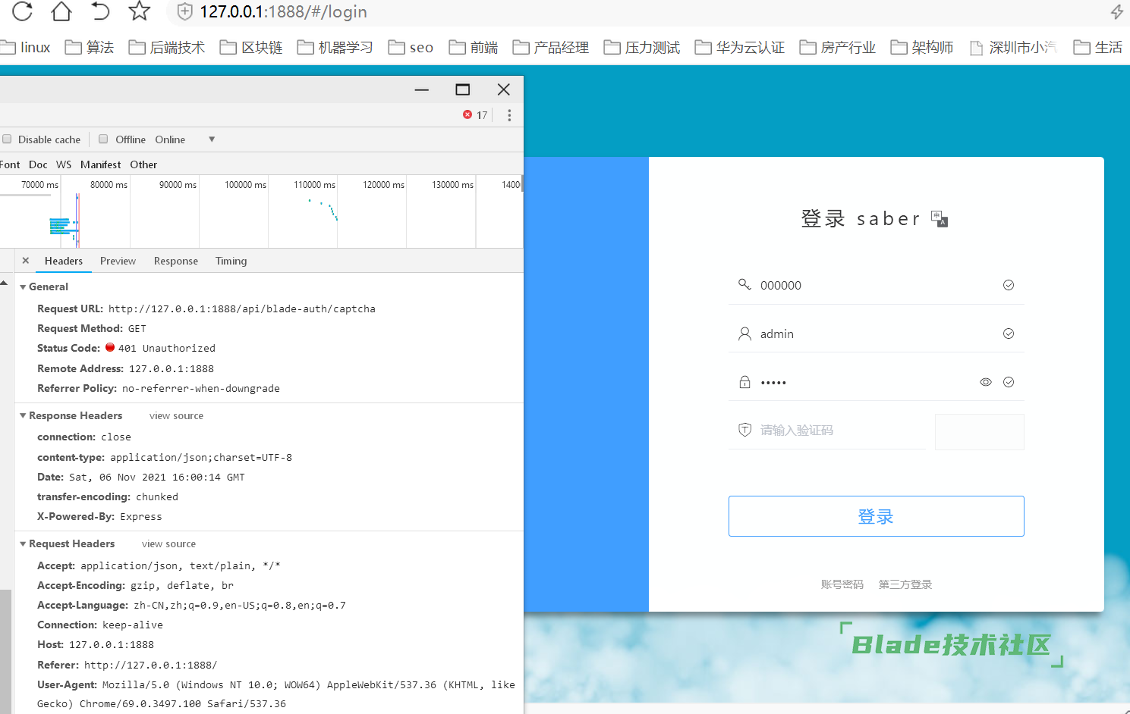Click the browser undo/back arrow icon
The image size is (1130, 714).
click(x=100, y=11)
